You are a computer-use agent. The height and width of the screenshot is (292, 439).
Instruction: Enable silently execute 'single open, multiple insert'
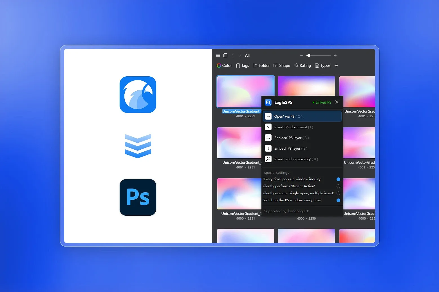click(x=338, y=193)
